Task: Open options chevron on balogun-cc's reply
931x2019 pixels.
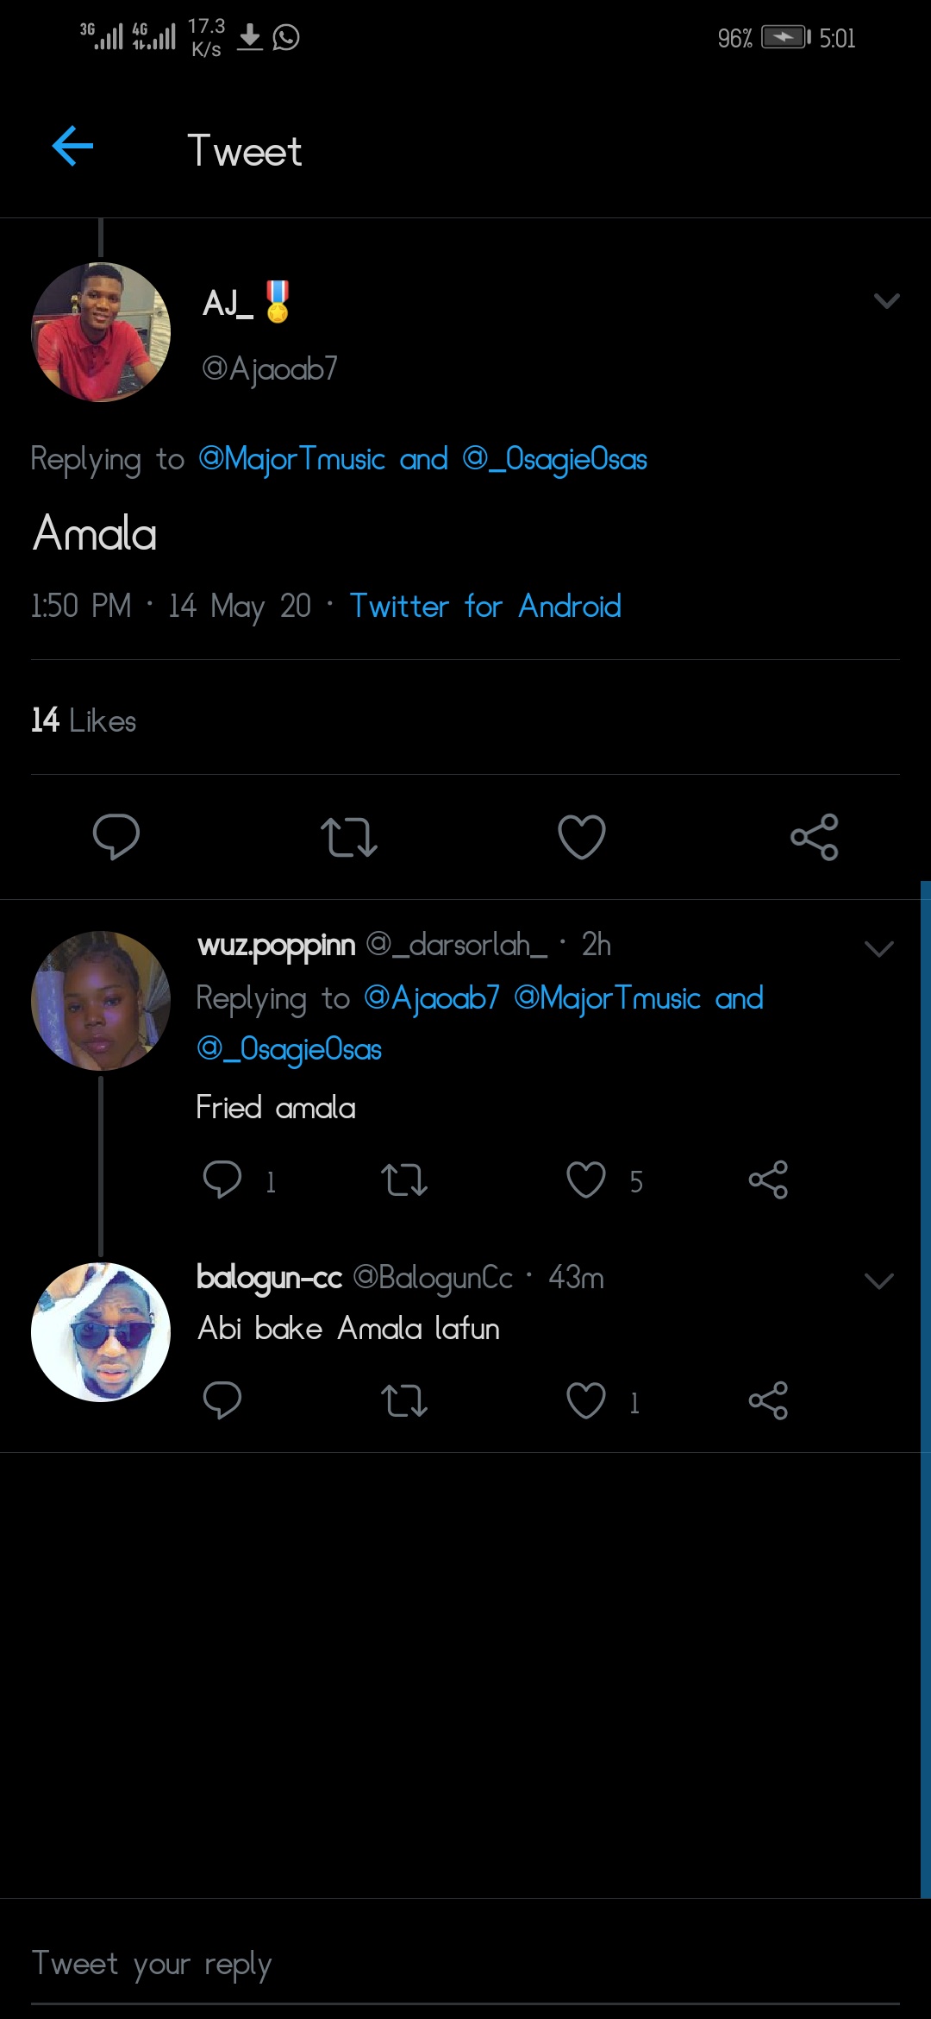Action: [878, 1281]
